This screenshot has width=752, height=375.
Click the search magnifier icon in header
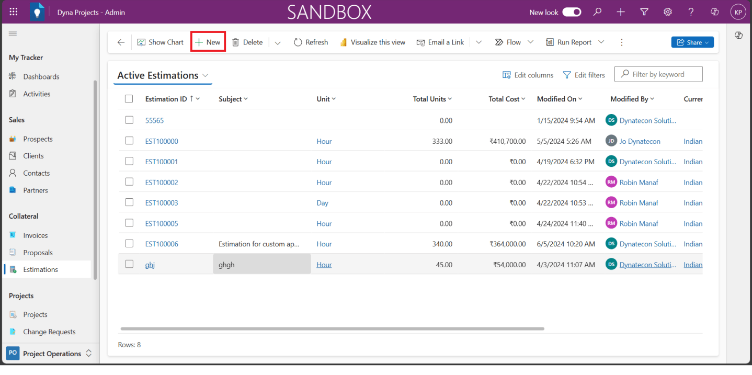(x=597, y=12)
